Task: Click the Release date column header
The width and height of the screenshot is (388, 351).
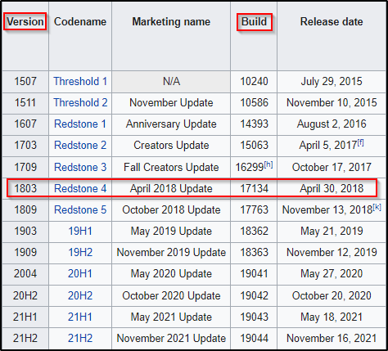Action: pos(332,21)
